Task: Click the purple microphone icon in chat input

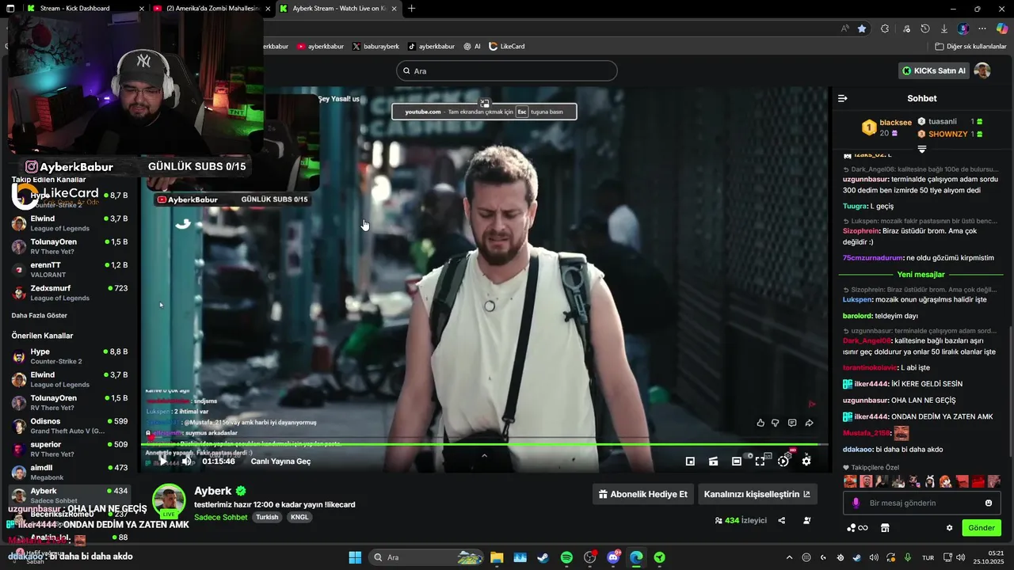Action: (x=856, y=503)
